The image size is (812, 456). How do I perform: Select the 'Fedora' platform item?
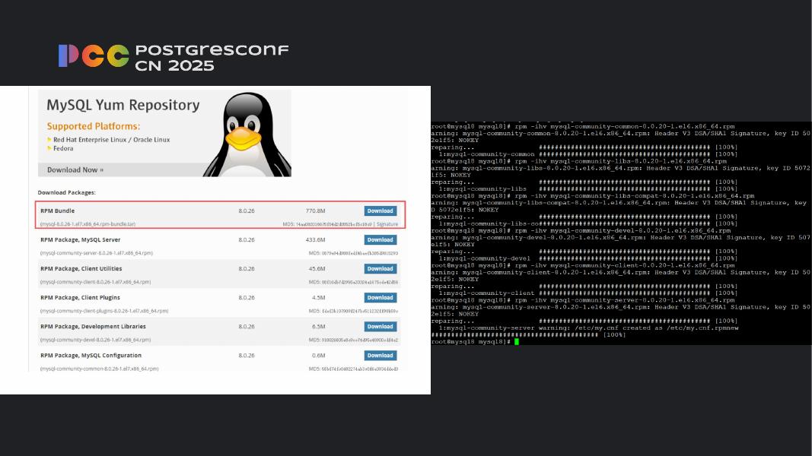[63, 148]
